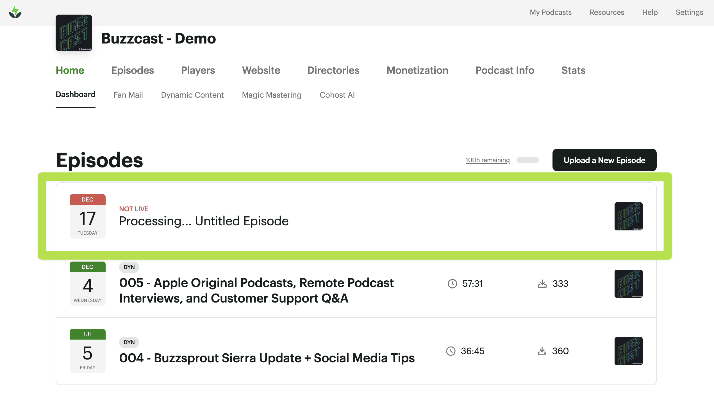Click the downloads icon on episode 005
This screenshot has width=714, height=403.
pyautogui.click(x=542, y=284)
